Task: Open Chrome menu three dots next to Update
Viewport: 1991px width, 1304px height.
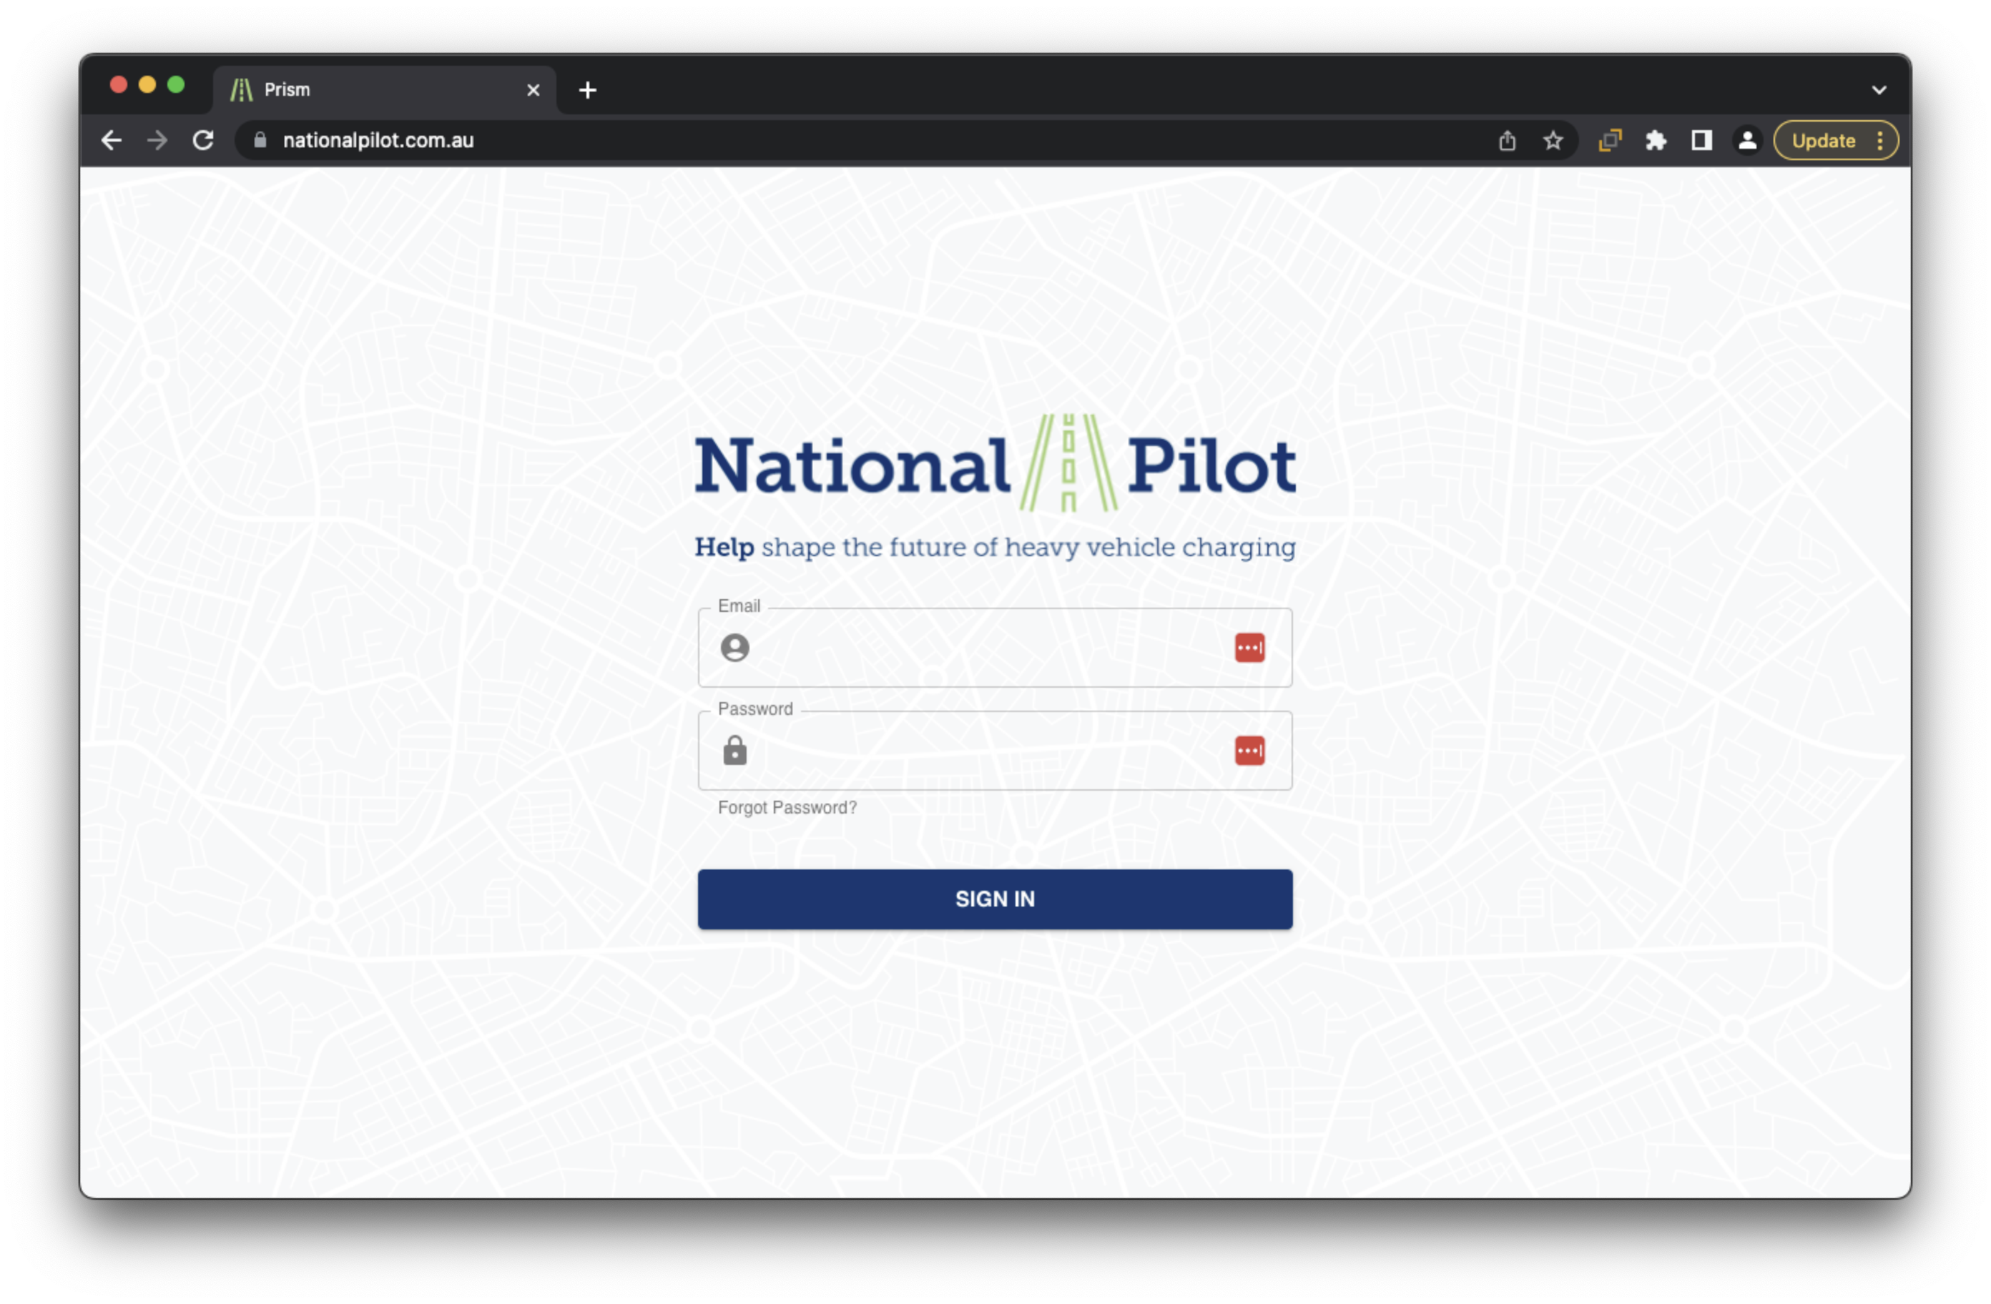Action: 1879,141
